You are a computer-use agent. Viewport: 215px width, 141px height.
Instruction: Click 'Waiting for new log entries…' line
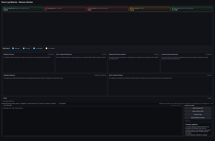13,108
